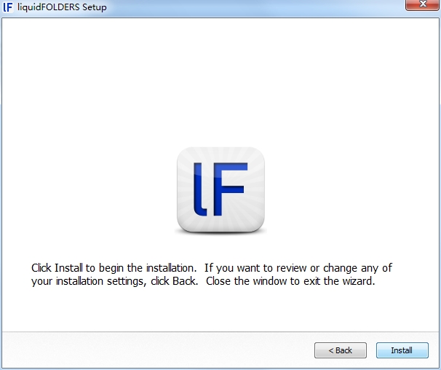Click the word Back in the instruction text
441x370 pixels.
pyautogui.click(x=185, y=281)
